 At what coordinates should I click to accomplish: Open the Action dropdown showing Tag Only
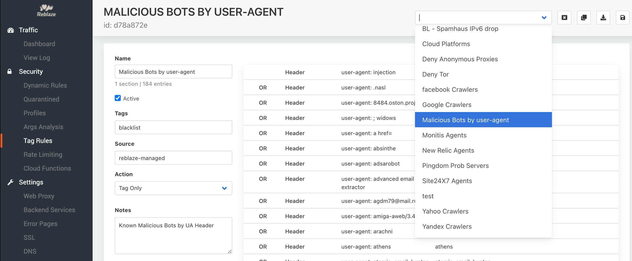point(173,188)
